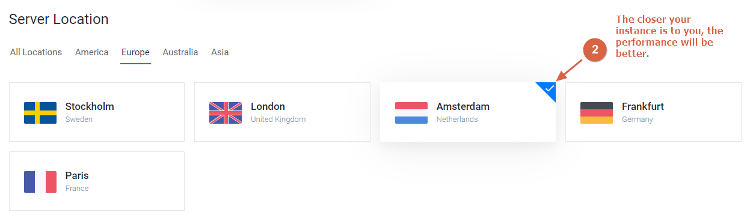Screen dimensions: 753x221
Task: Open the Europe tab
Action: [x=135, y=52]
